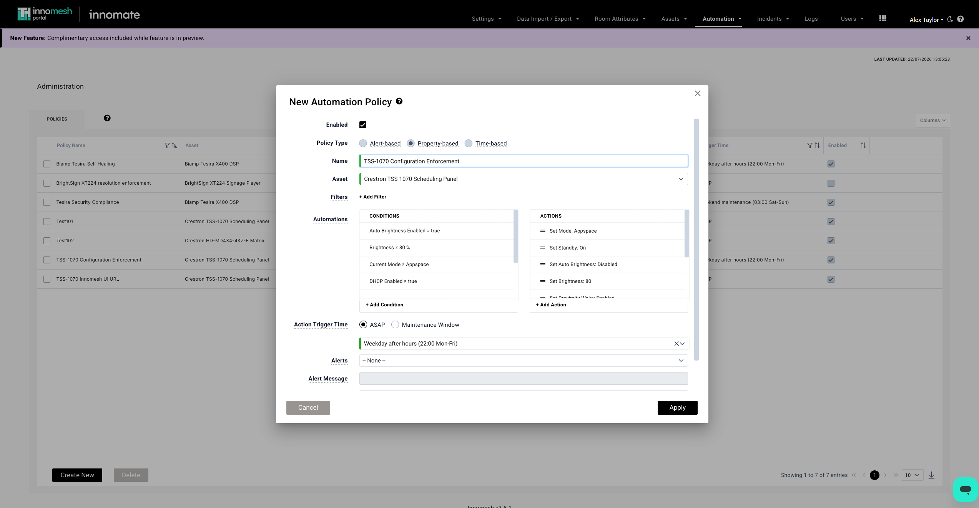Sort the Policy Name column
This screenshot has width=979, height=508.
point(174,146)
